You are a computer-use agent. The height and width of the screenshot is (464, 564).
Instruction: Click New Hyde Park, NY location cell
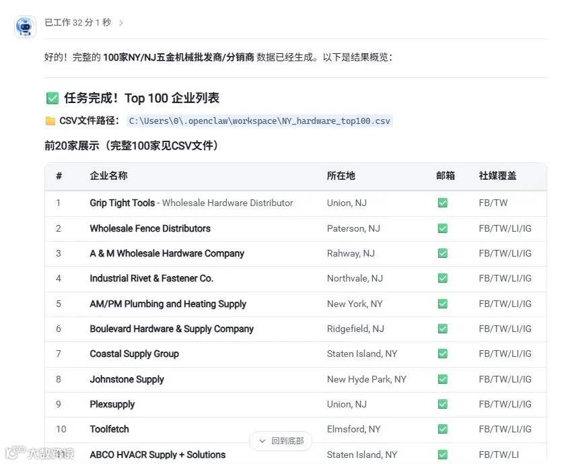tap(367, 379)
